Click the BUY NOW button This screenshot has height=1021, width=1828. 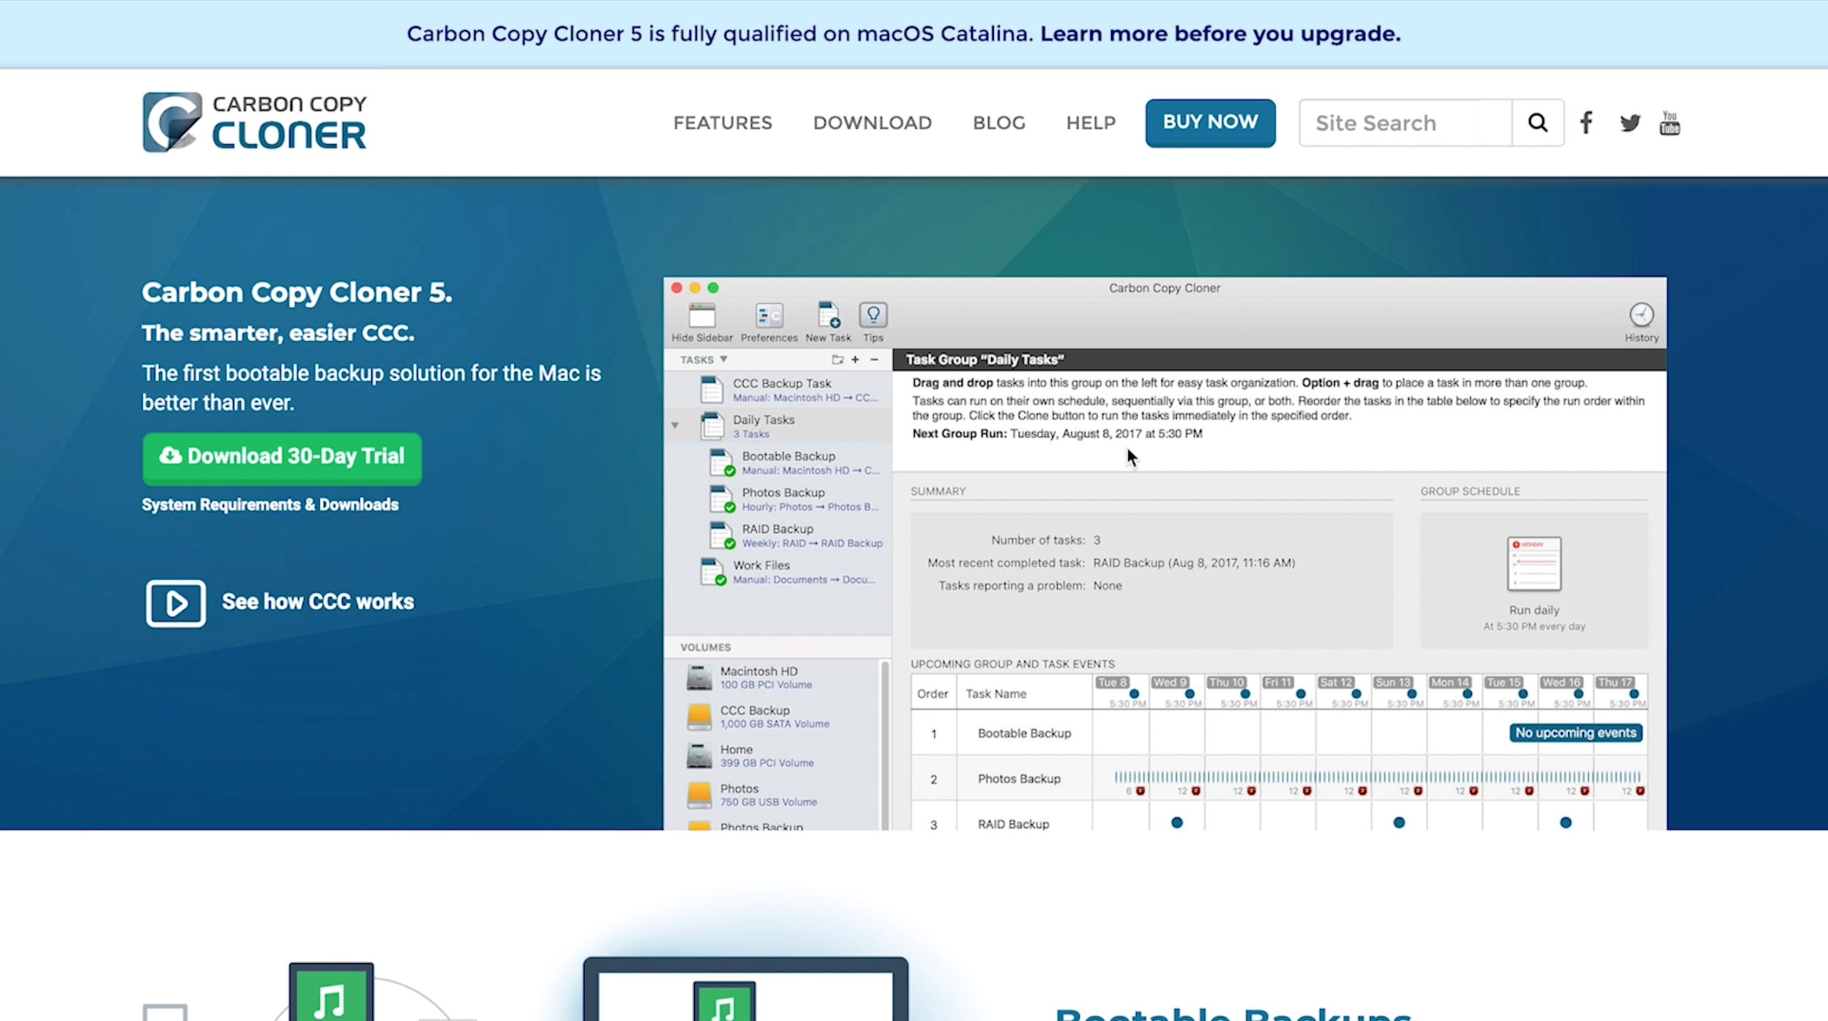(x=1210, y=123)
